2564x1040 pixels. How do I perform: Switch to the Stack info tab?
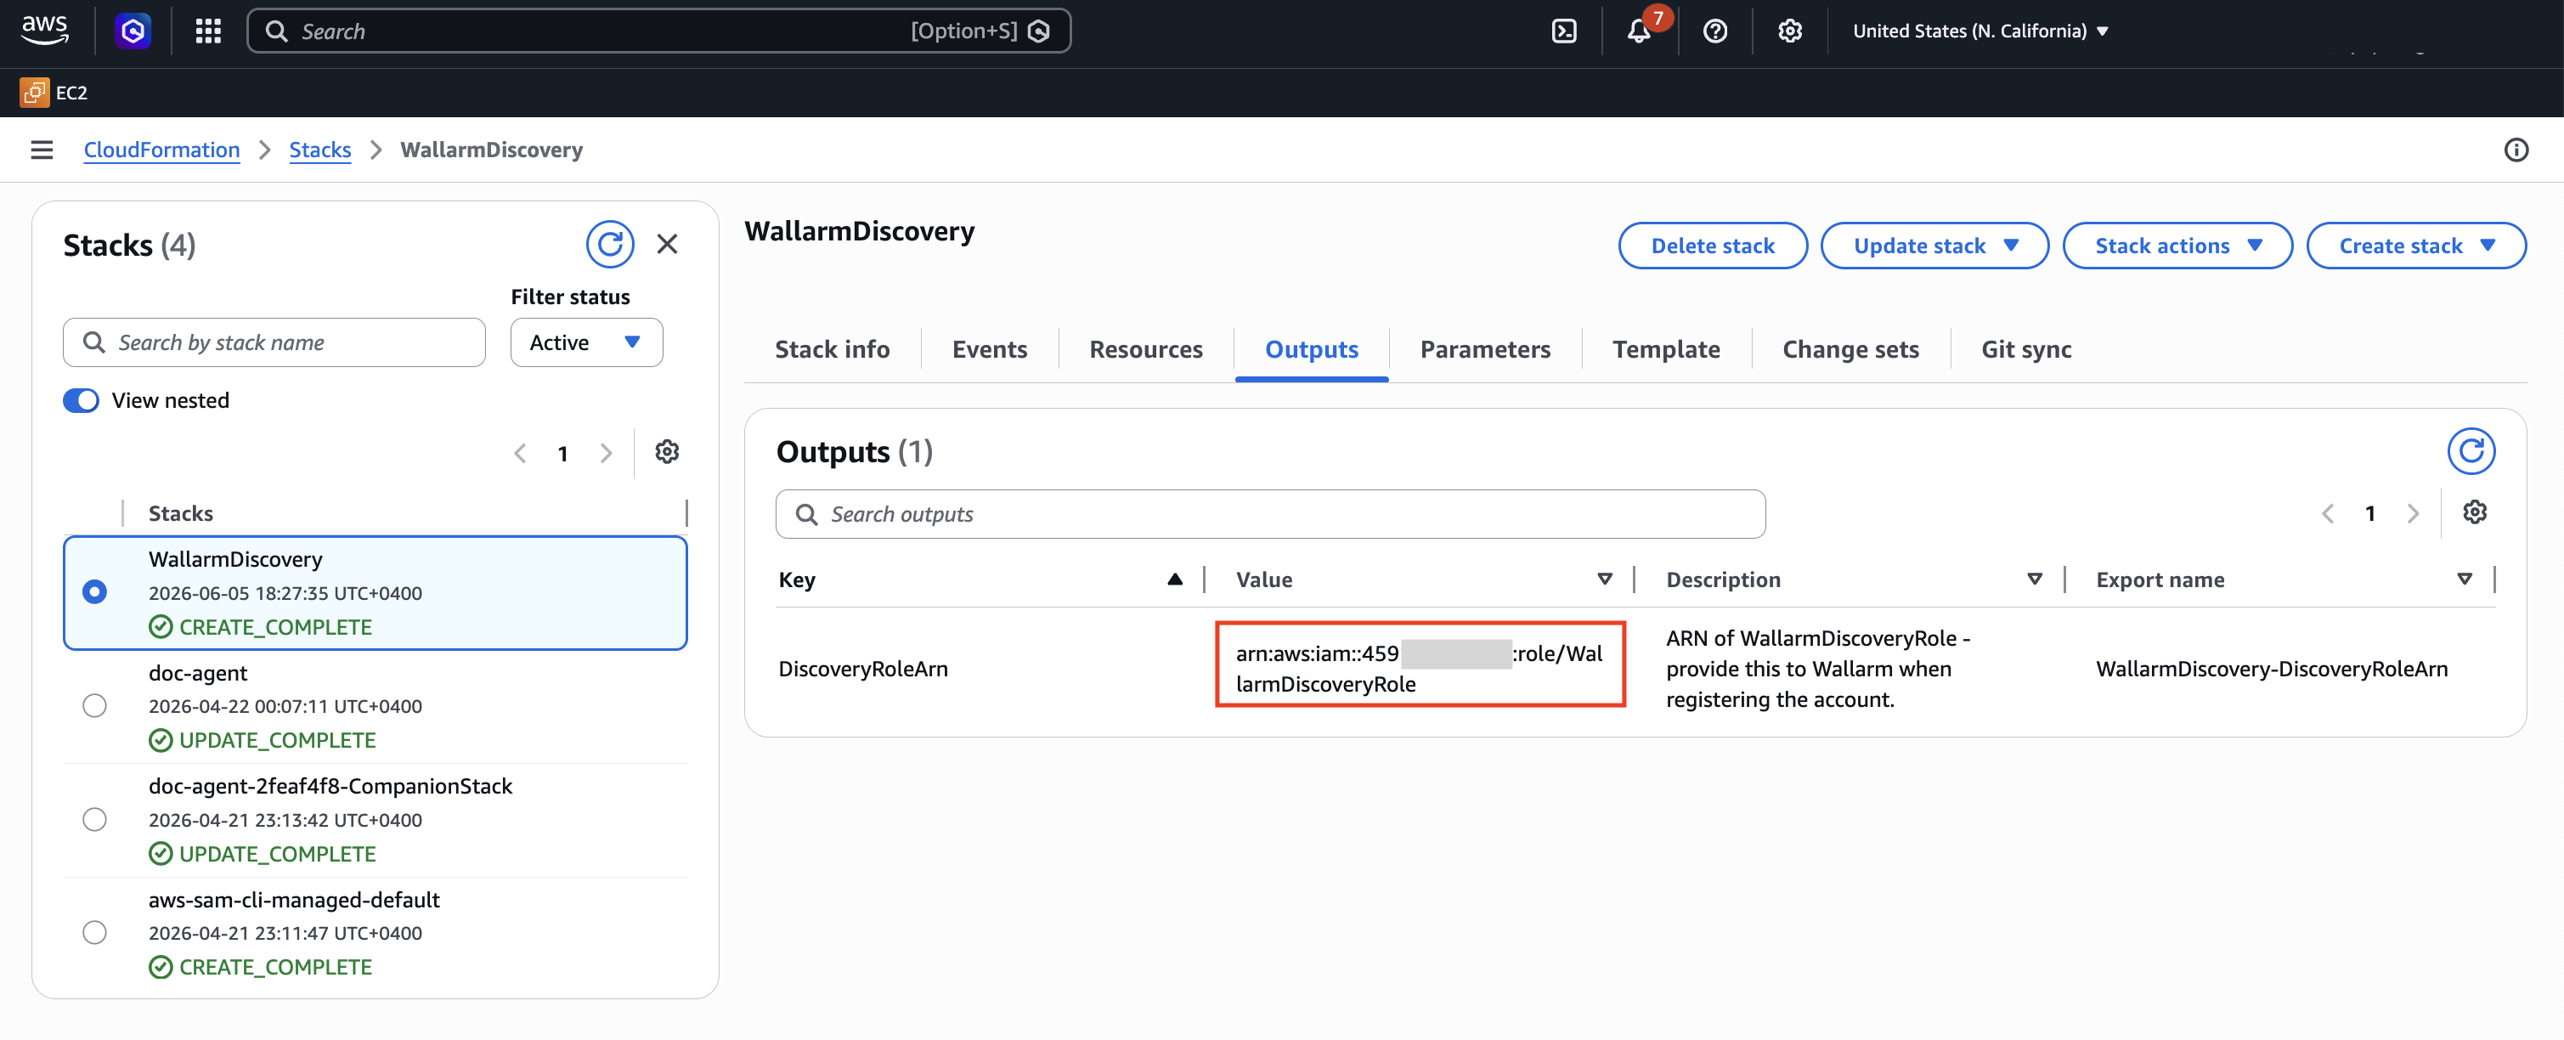[x=832, y=349]
